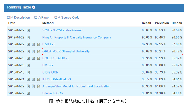
Task: Open the Ping An Property & Casualty link
Action: point(76,37)
